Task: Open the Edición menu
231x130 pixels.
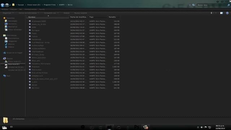Action: coord(13,9)
